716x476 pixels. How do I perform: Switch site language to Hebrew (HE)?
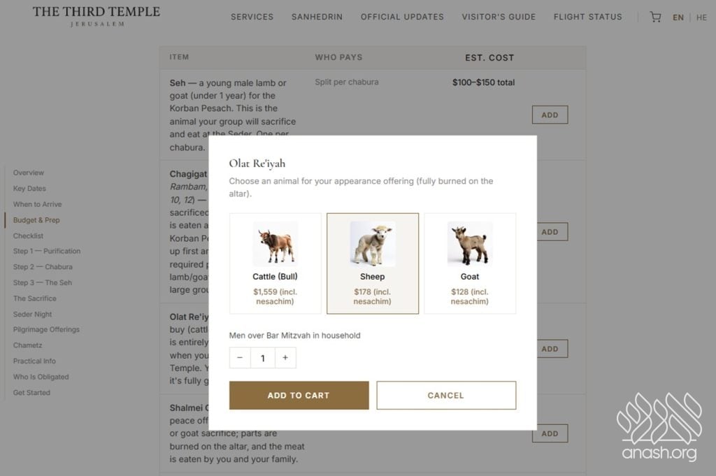point(701,17)
